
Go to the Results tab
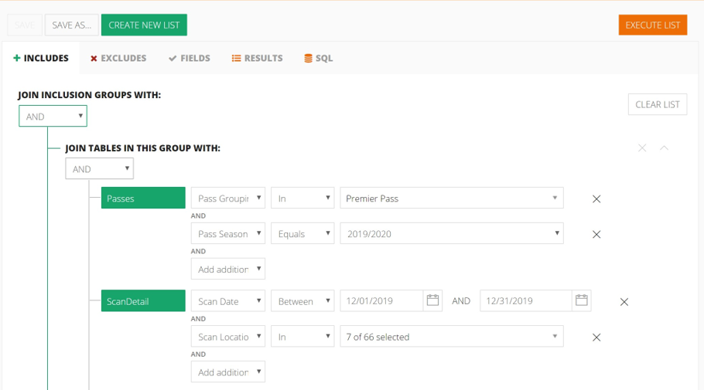(x=258, y=58)
